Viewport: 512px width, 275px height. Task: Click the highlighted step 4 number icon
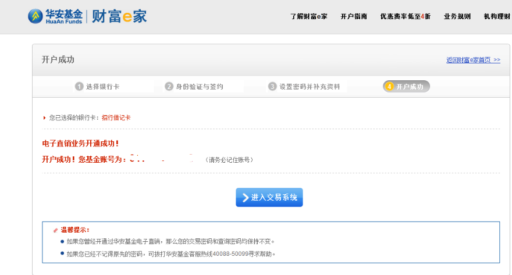click(x=389, y=87)
